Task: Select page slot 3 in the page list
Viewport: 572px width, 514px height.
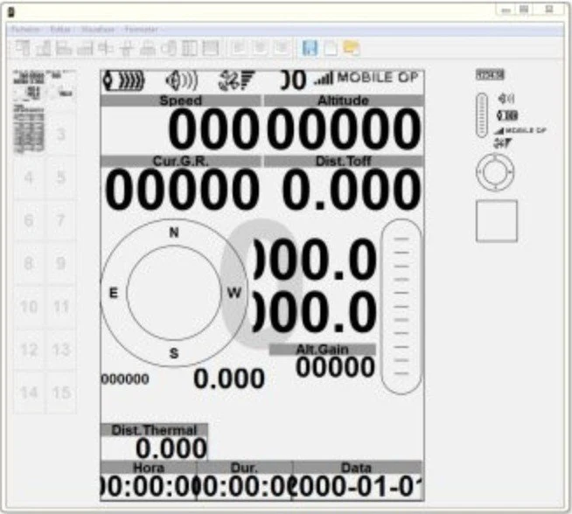Action: (60, 135)
